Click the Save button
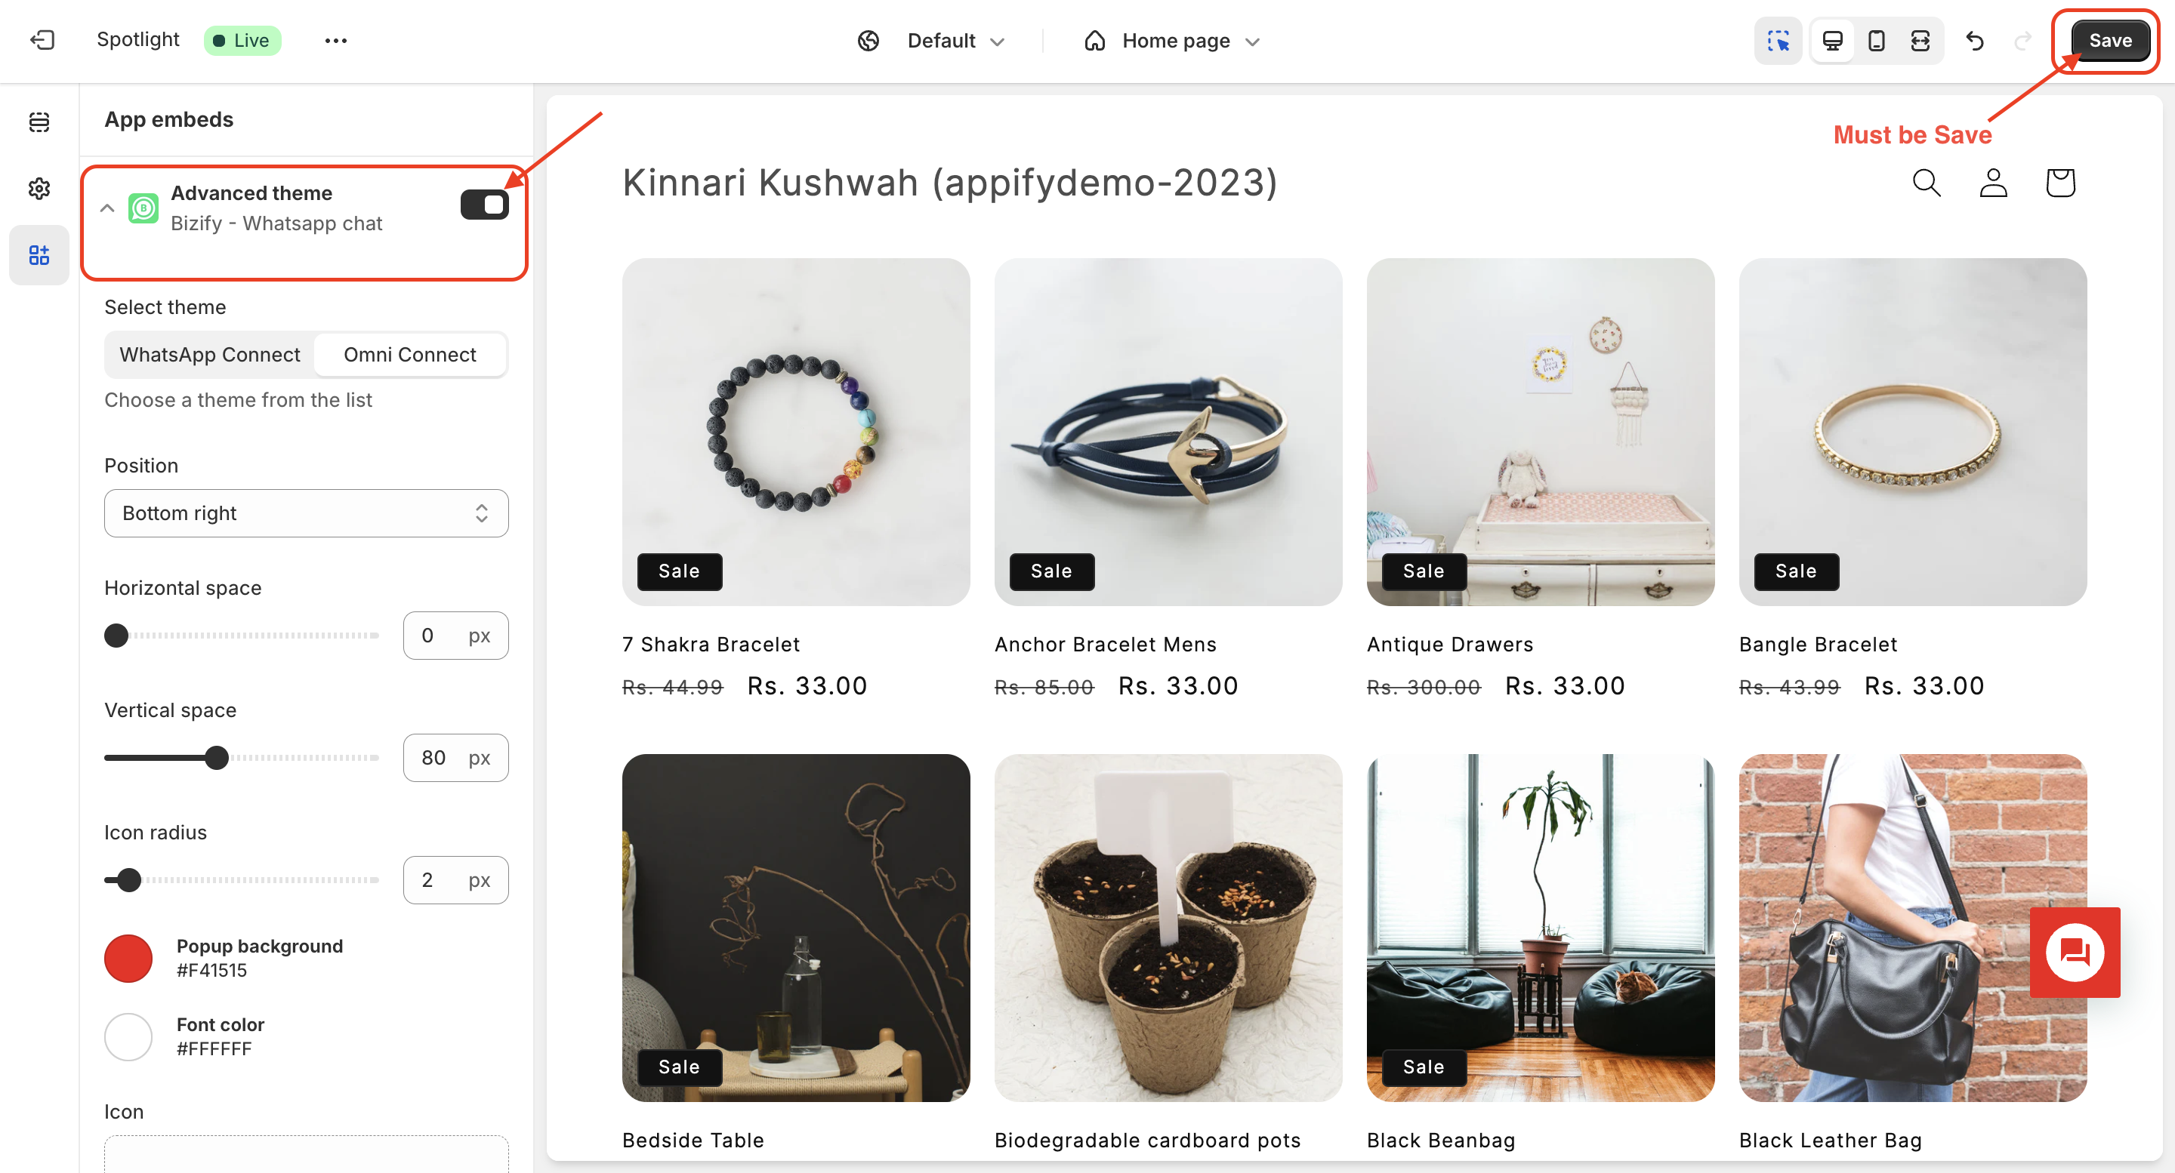Screen dimensions: 2175x1173 [x=2109, y=41]
